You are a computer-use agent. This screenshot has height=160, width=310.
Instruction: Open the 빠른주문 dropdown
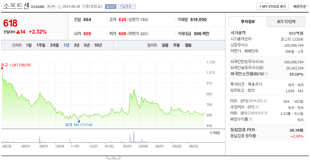(x=301, y=6)
